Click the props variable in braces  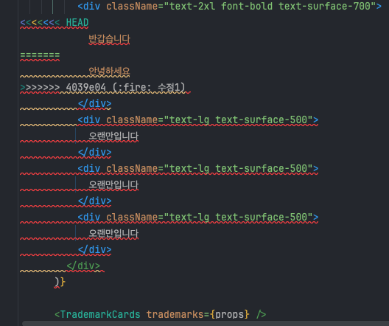[229, 315]
